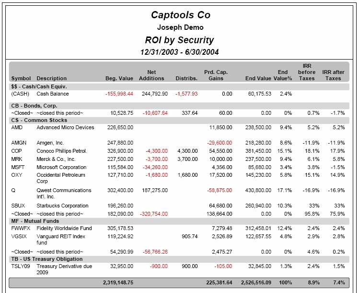
Task: Select the Beg. Value column header
Action: (x=119, y=78)
